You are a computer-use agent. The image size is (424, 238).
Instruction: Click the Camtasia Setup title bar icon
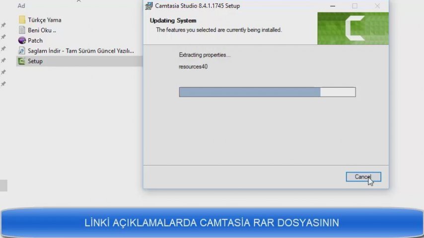(x=149, y=5)
